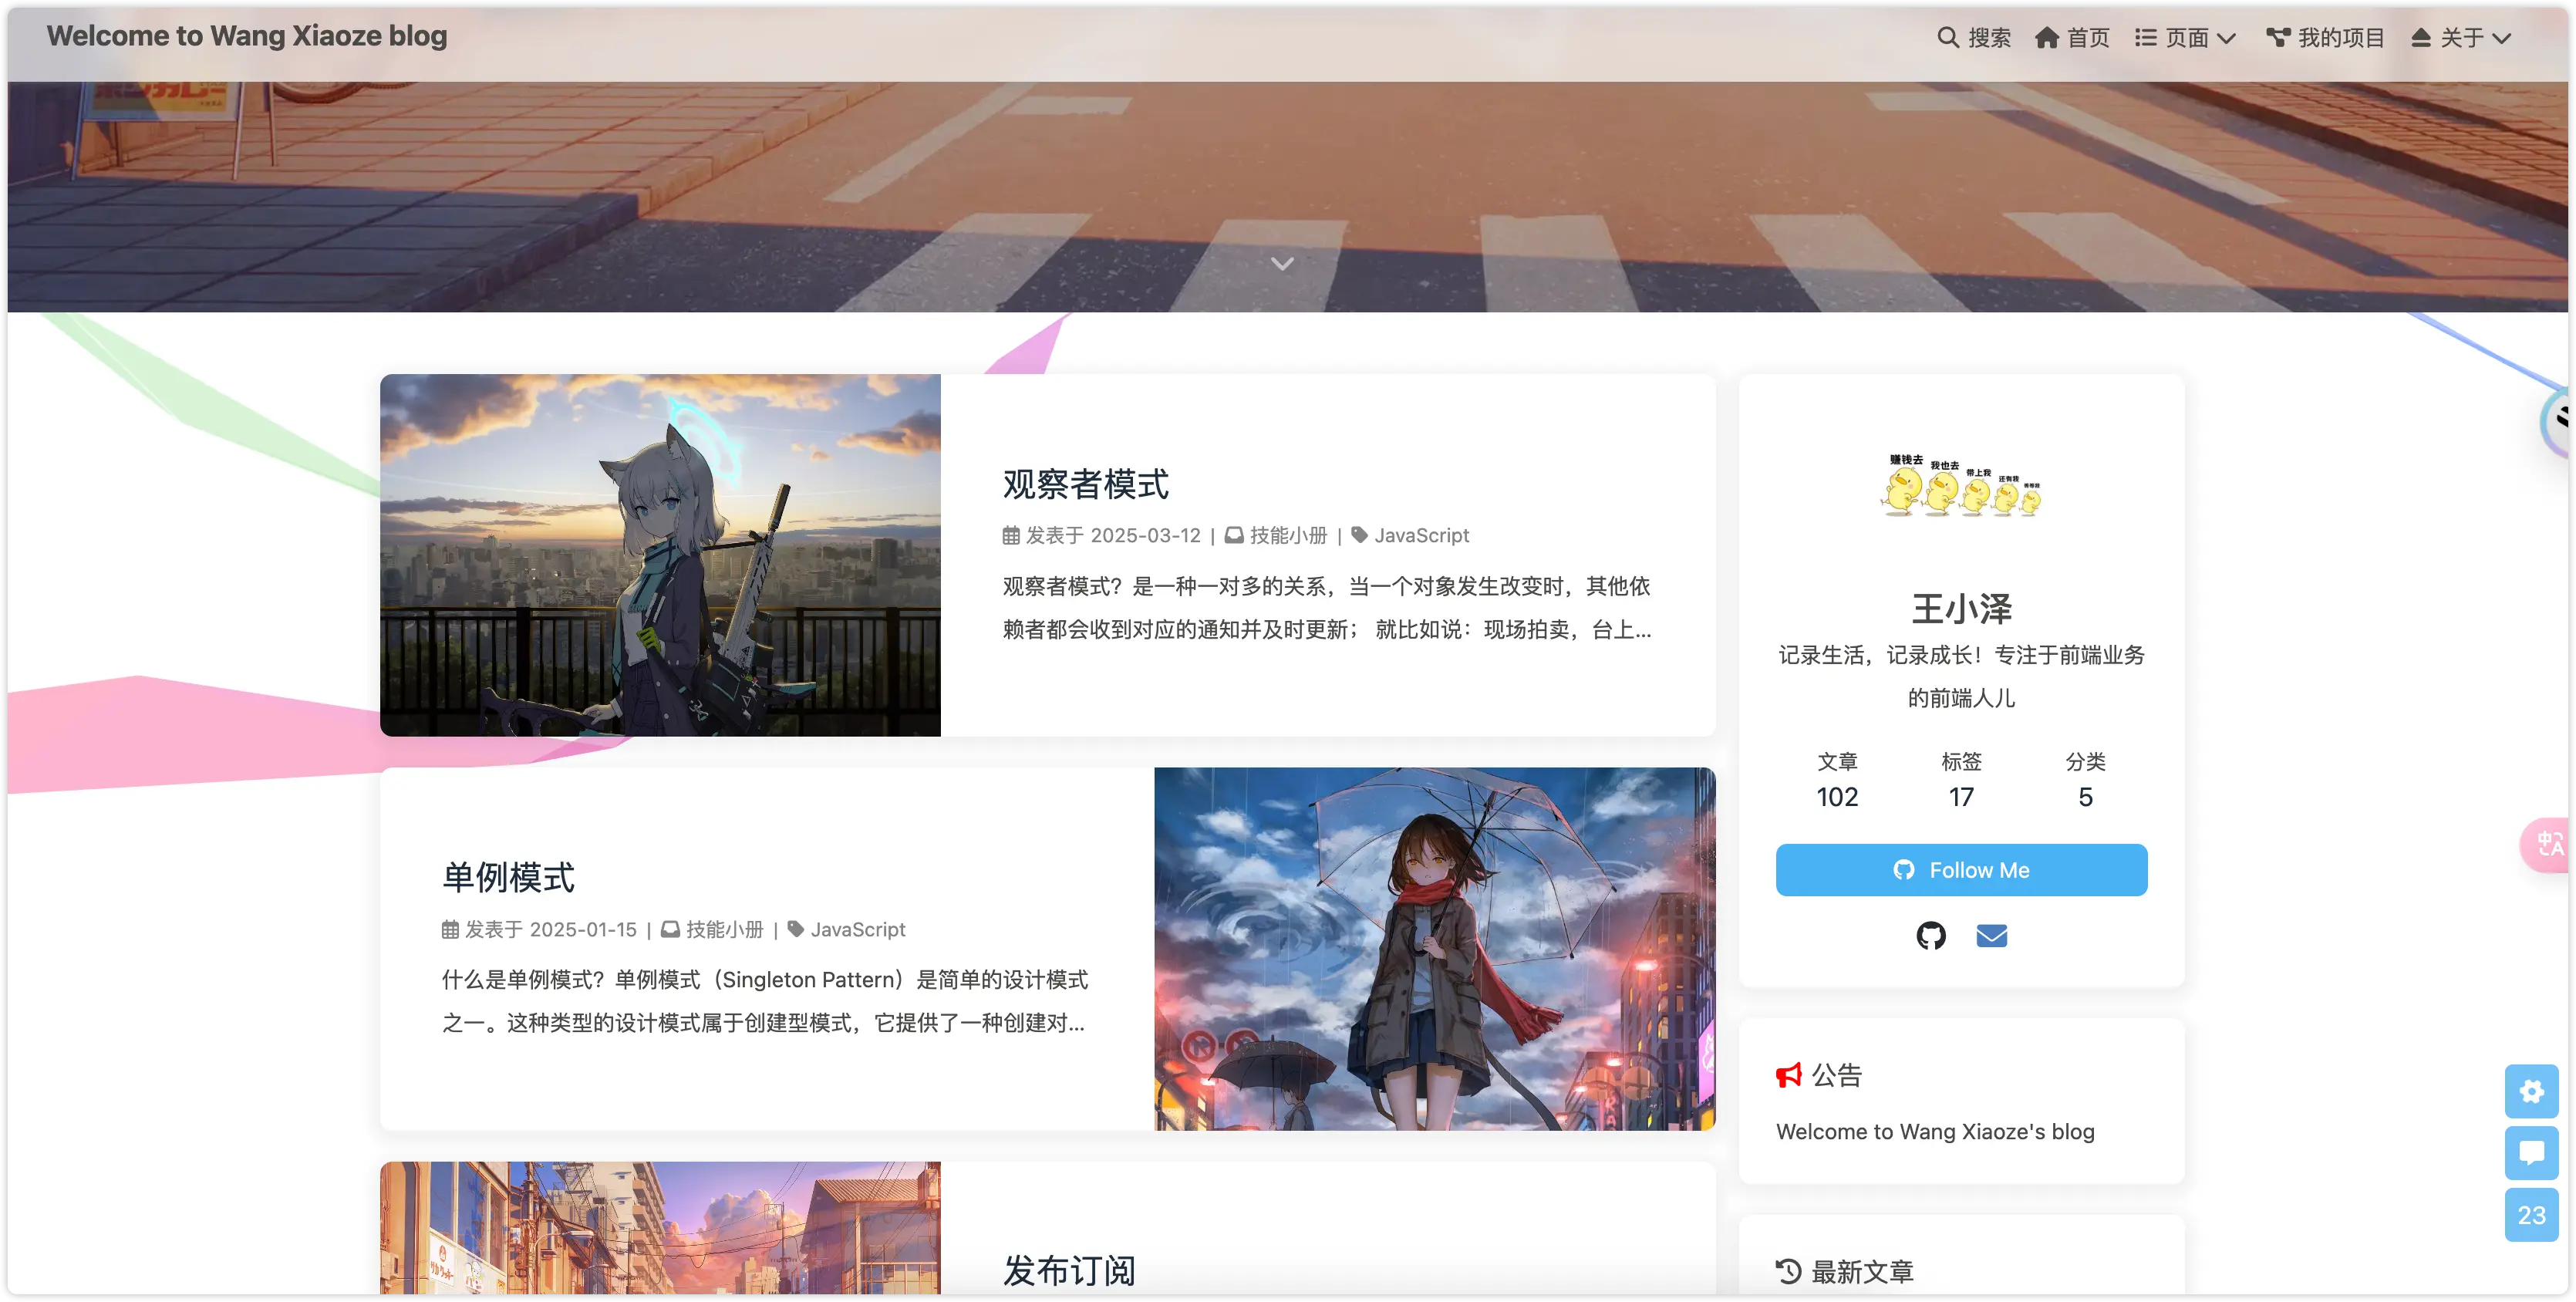This screenshot has height=1302, width=2576.
Task: Click the scroll-down chevron on banner
Action: click(x=1282, y=263)
